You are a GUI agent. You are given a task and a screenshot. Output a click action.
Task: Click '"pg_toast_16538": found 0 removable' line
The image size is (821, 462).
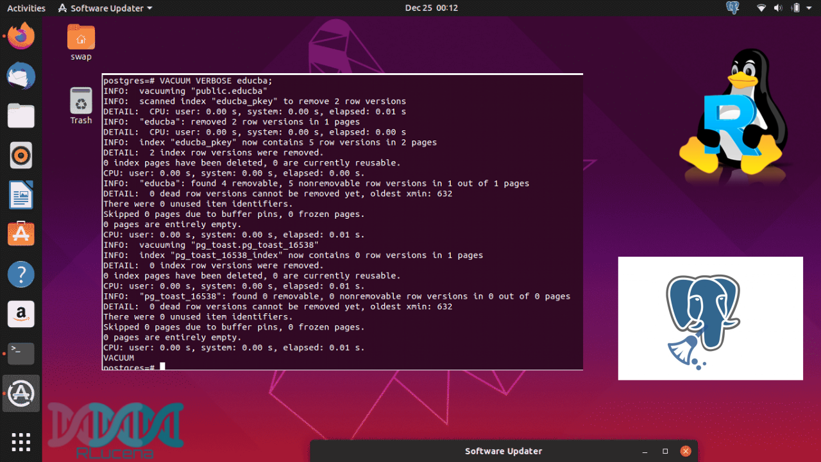337,296
